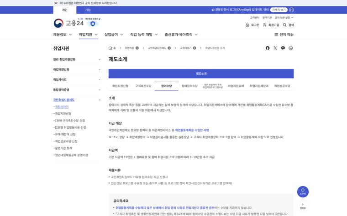Expand the 취업지원 breadcrumb dropdown

137,48
